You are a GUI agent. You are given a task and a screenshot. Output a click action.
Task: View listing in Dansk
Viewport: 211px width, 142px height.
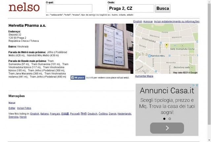[x=112, y=114]
